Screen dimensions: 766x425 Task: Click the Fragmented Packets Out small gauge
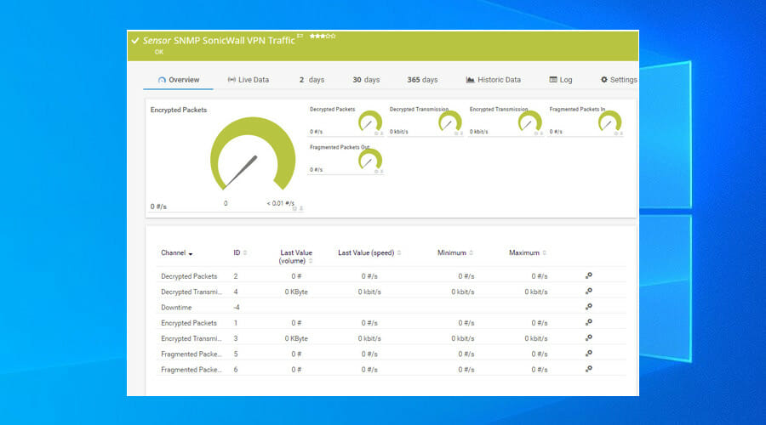point(370,160)
